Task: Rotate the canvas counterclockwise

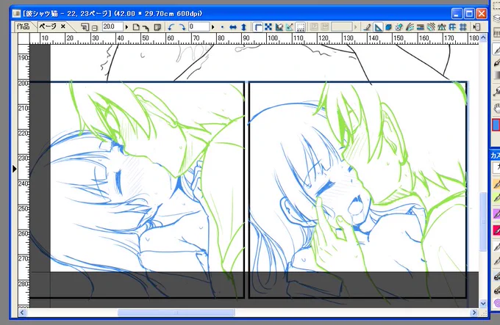Action: (x=171, y=27)
